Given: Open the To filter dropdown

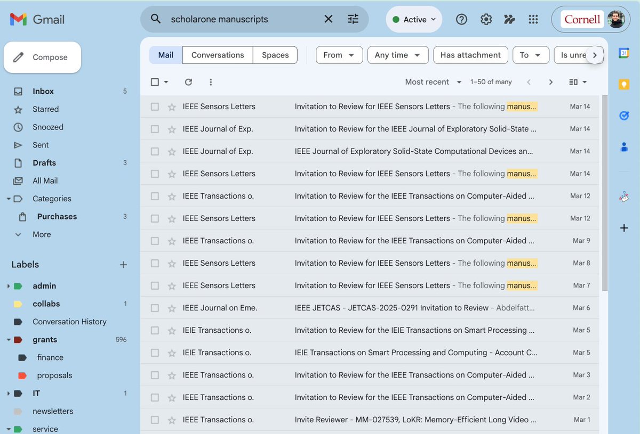Looking at the screenshot, I should pyautogui.click(x=531, y=55).
